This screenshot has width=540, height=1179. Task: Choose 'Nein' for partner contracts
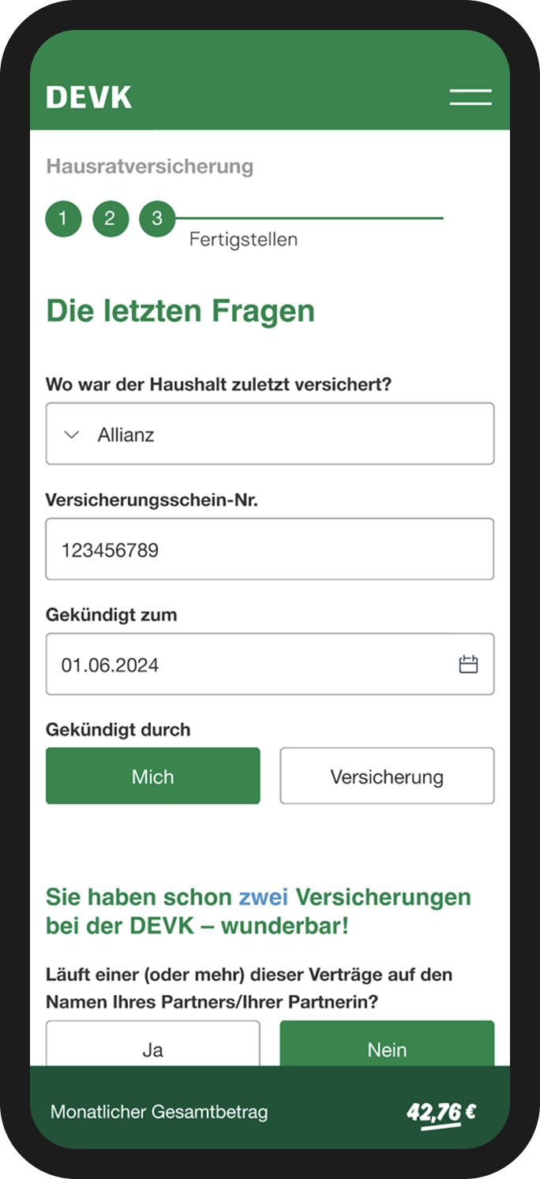(x=387, y=1046)
